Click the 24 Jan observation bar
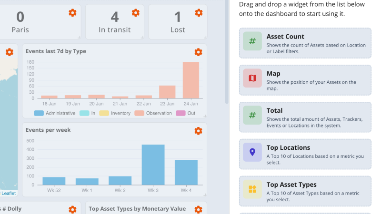This screenshot has width=381, height=214. click(191, 80)
